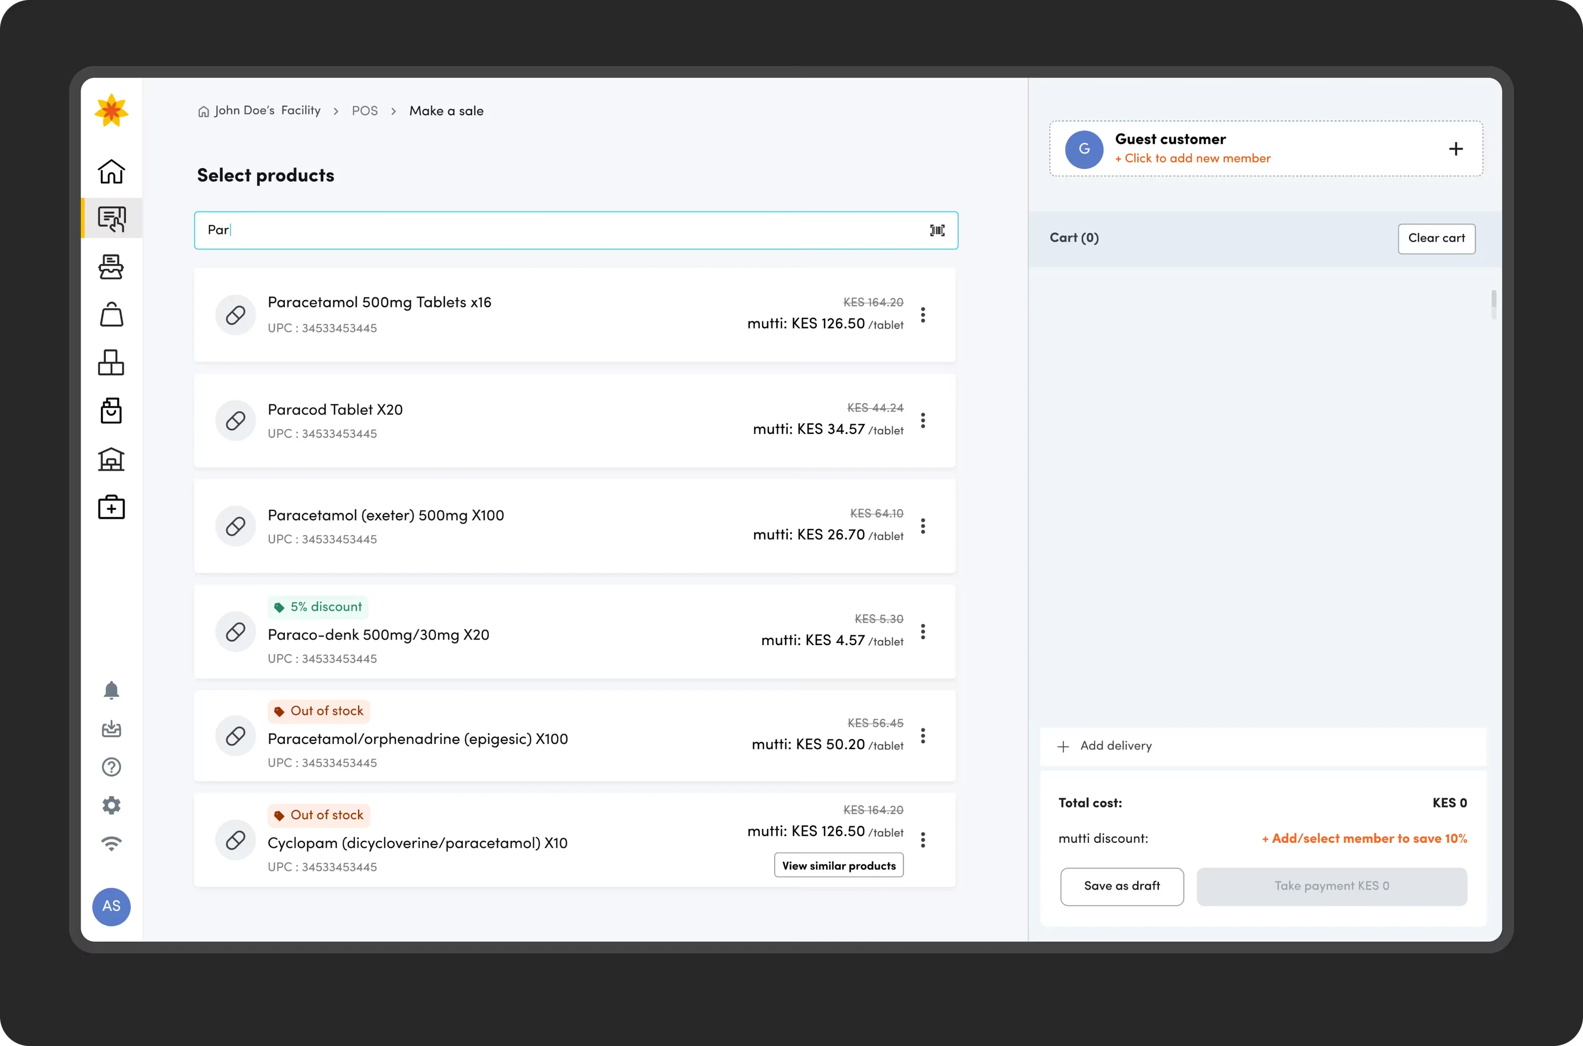Viewport: 1583px width, 1046px height.
Task: Open the Home icon in sidebar
Action: [x=111, y=172]
